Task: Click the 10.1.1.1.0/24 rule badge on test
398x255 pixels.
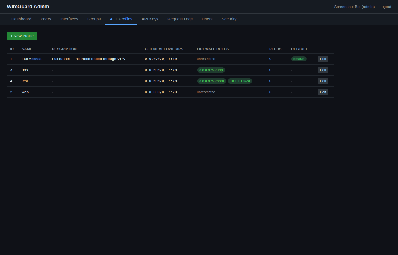Action: 240,81
